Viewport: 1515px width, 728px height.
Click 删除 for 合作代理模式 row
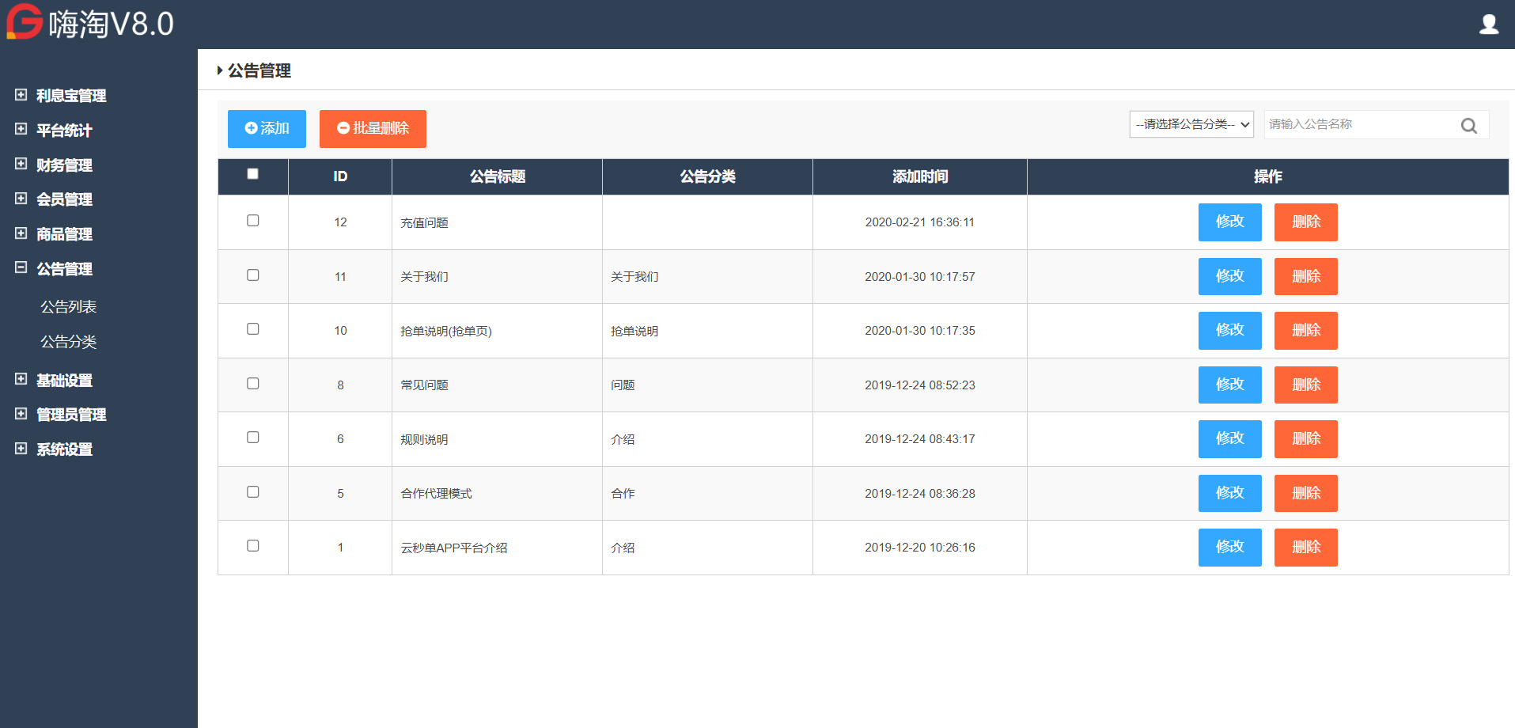point(1306,494)
